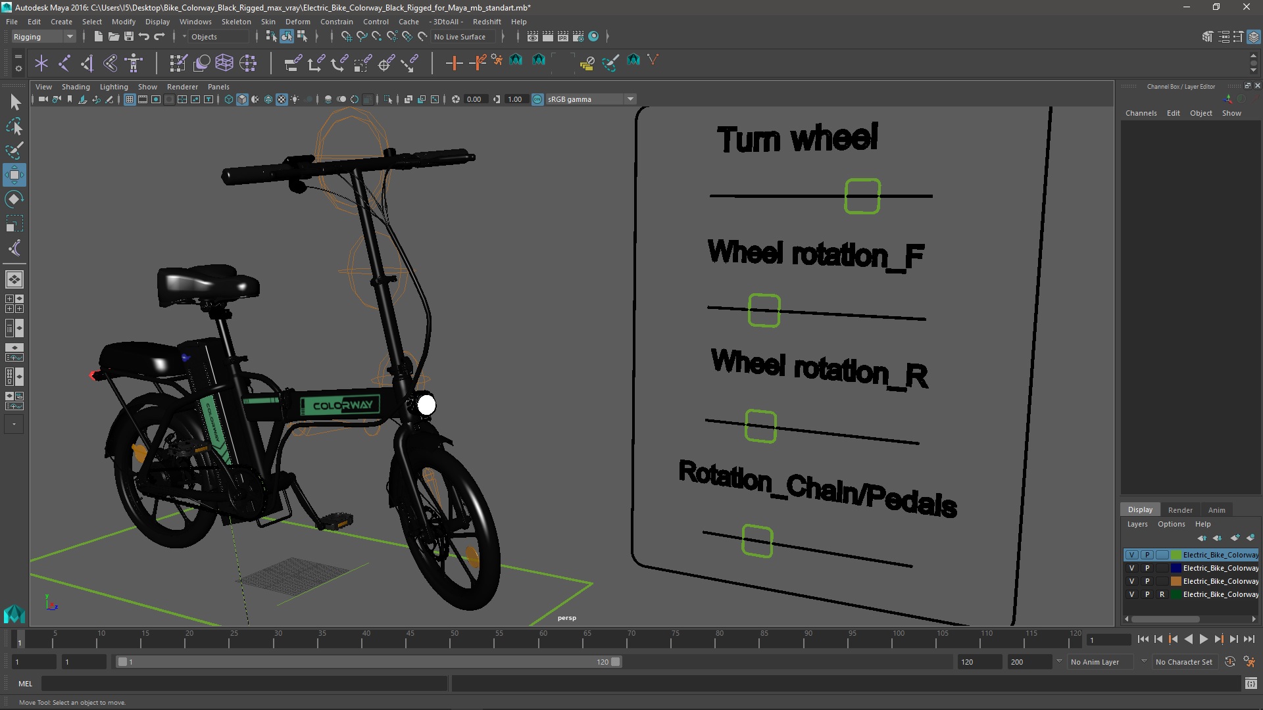This screenshot has width=1263, height=710.
Task: Click the layer editor Layers menu
Action: [x=1137, y=524]
